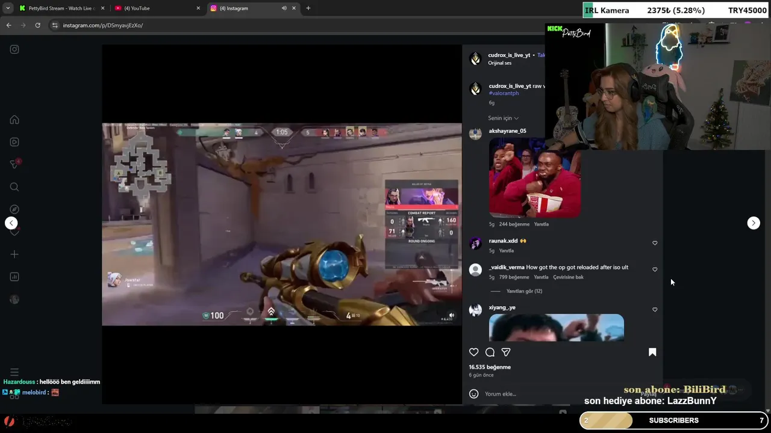Image resolution: width=771 pixels, height=433 pixels.
Task: Open raunak.xdd's profile name
Action: coord(503,241)
